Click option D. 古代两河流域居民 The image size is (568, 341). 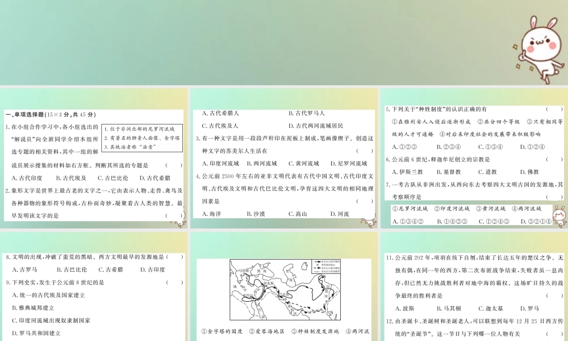tap(316, 126)
